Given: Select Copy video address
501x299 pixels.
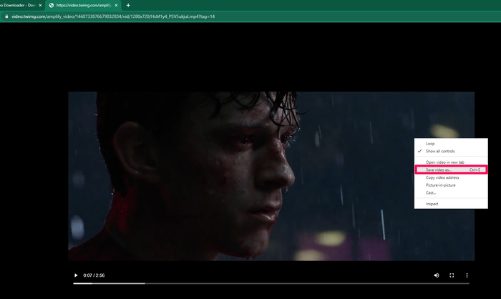Looking at the screenshot, I should click(451, 177).
